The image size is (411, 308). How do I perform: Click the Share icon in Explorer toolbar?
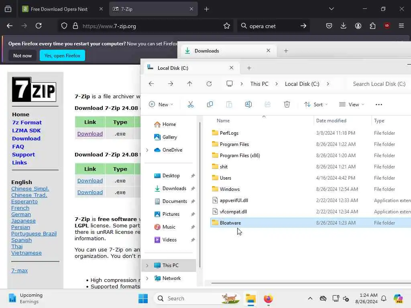point(267,105)
